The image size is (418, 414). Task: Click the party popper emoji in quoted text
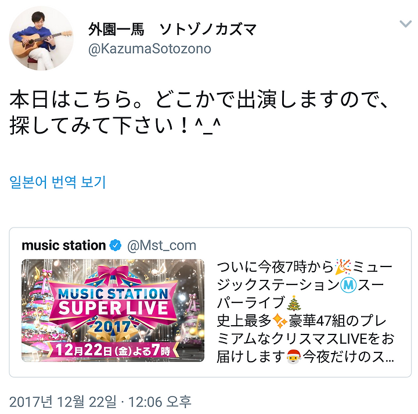tap(343, 267)
